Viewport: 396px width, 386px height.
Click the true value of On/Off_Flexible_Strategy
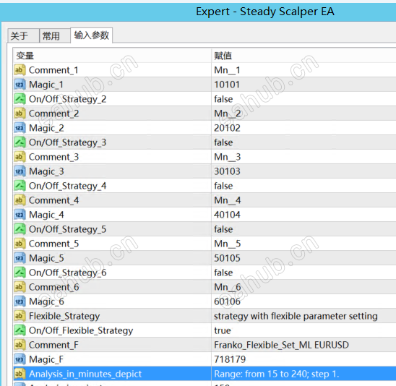[x=304, y=330]
